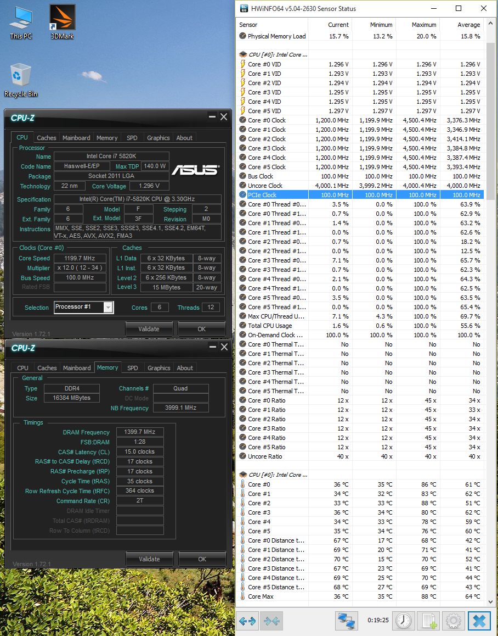The height and width of the screenshot is (636, 498).
Task: Click the thermometer icon beside Core Max
Action: (243, 596)
